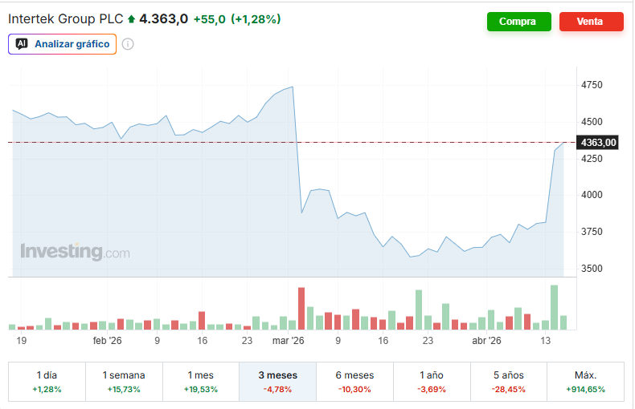635x409 pixels.
Task: Click the 3750 axis label
Action: 592,232
